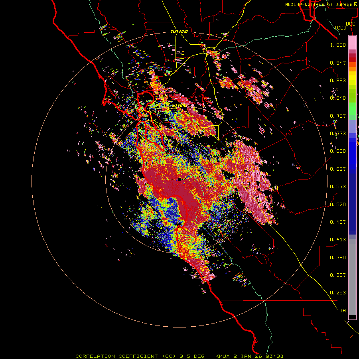
Task: Click the "DCC" label above the color bar
Action: pyautogui.click(x=350, y=24)
